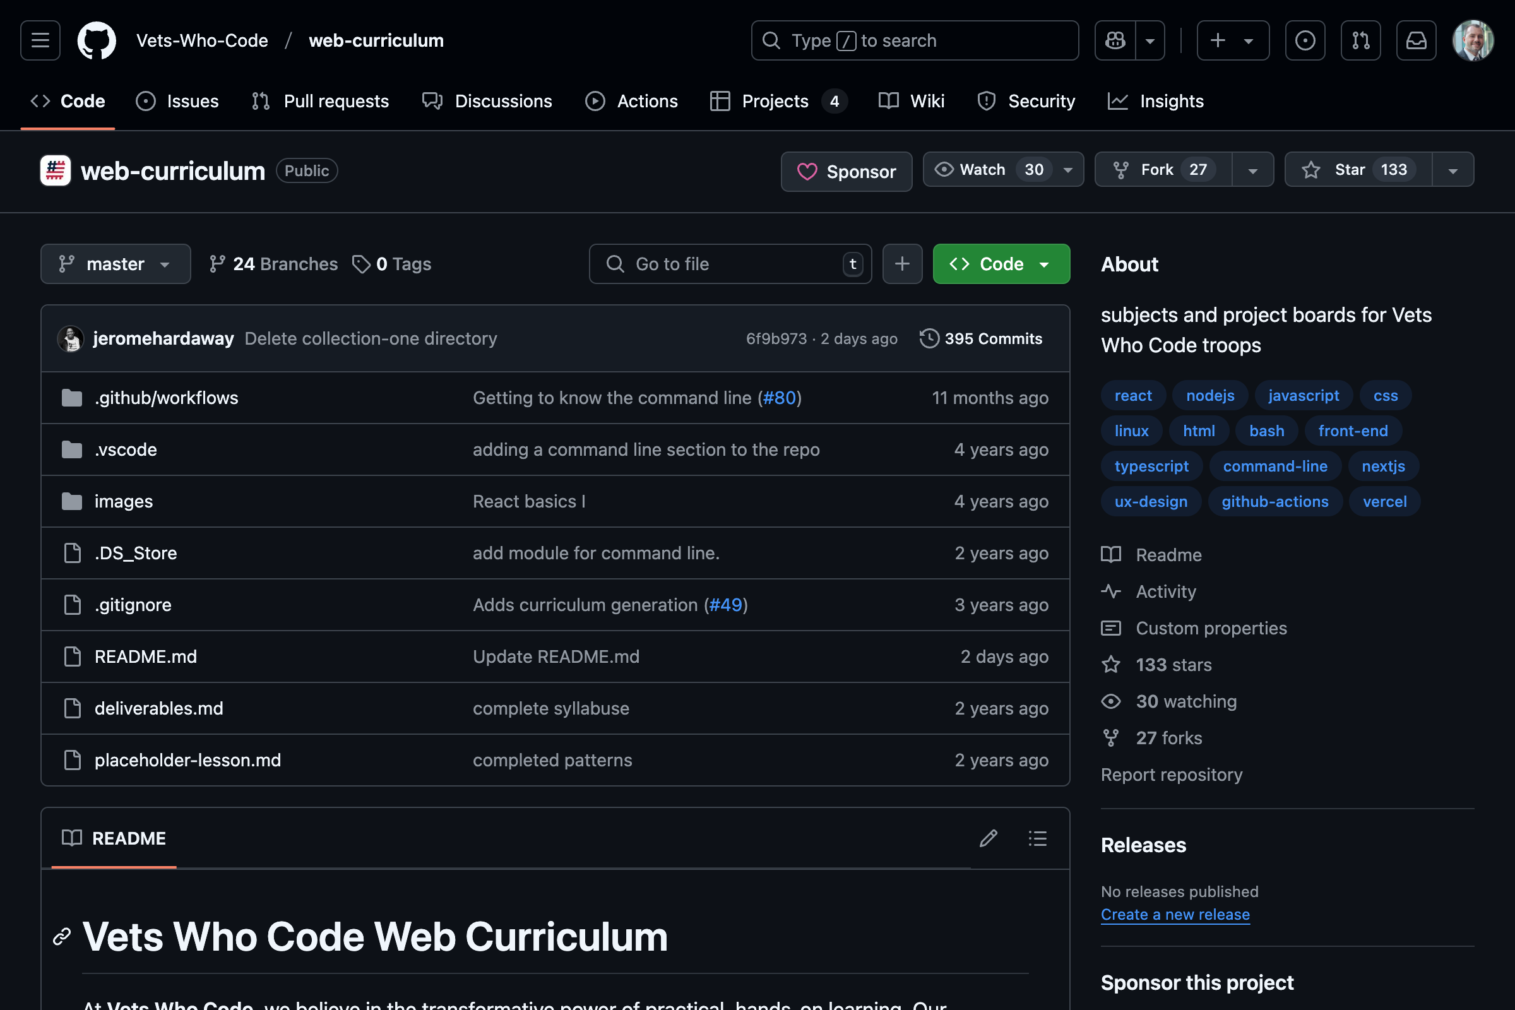Open the Insights tab
Viewport: 1515px width, 1010px height.
click(1155, 101)
